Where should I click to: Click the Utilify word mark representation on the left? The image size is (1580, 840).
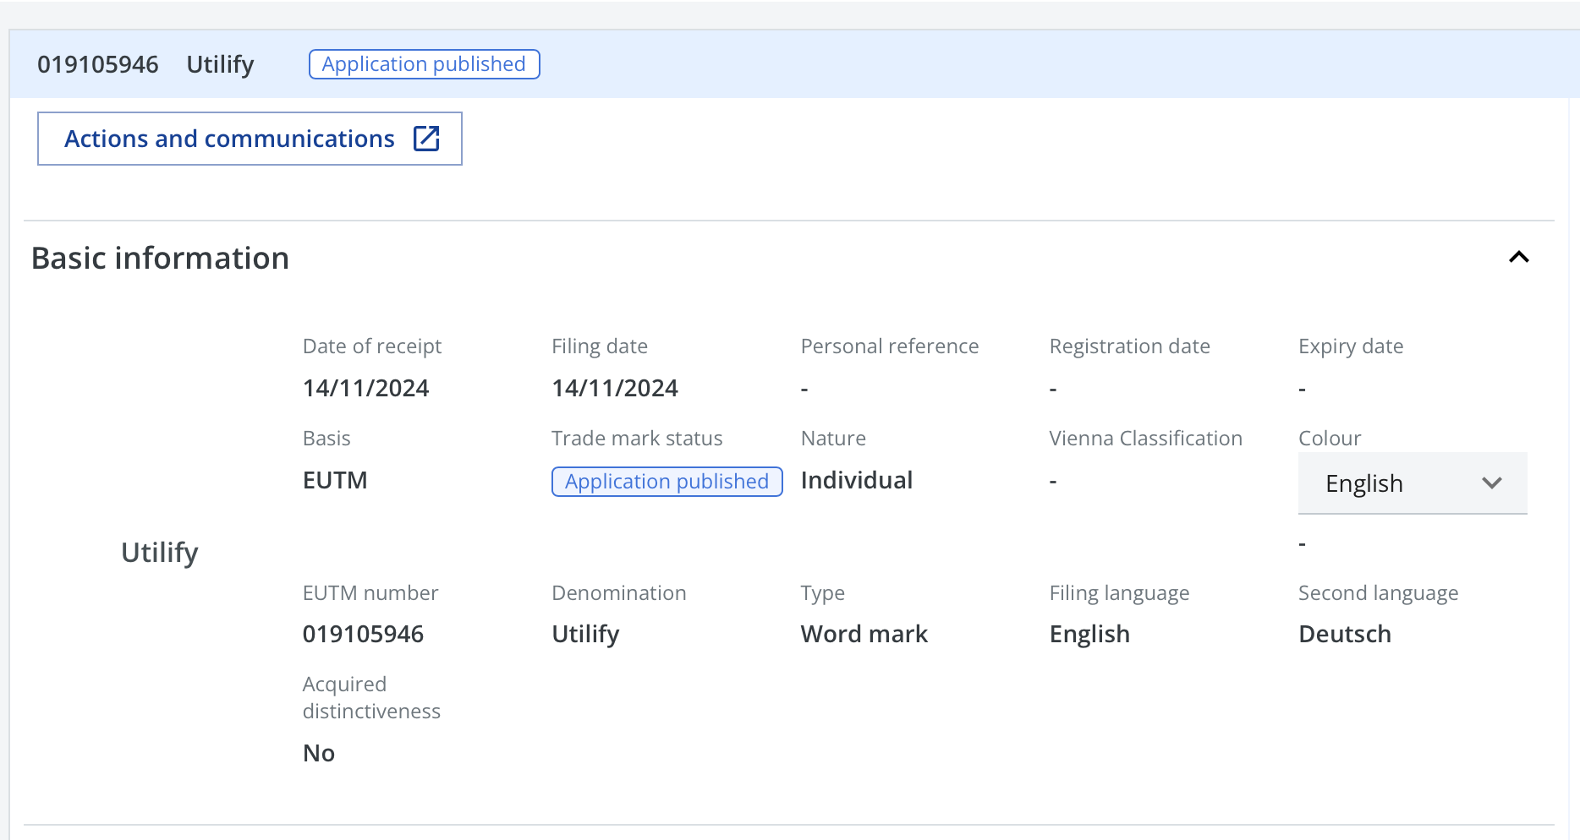pyautogui.click(x=159, y=552)
